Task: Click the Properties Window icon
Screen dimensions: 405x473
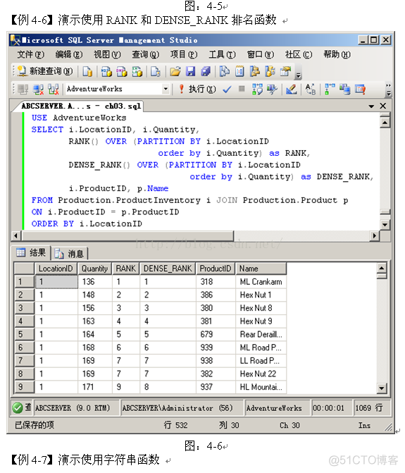Action: click(x=285, y=71)
